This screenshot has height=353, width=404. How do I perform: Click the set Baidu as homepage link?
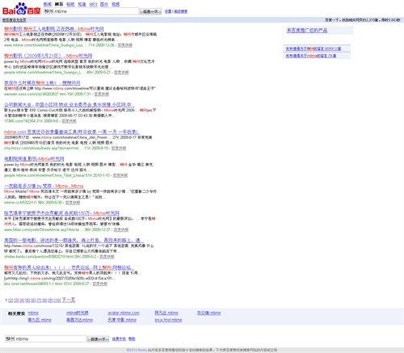[15, 20]
